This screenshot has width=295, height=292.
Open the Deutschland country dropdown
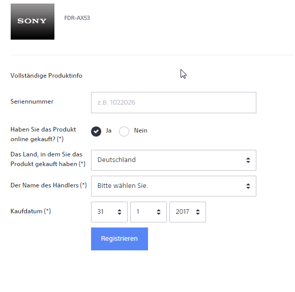click(173, 160)
